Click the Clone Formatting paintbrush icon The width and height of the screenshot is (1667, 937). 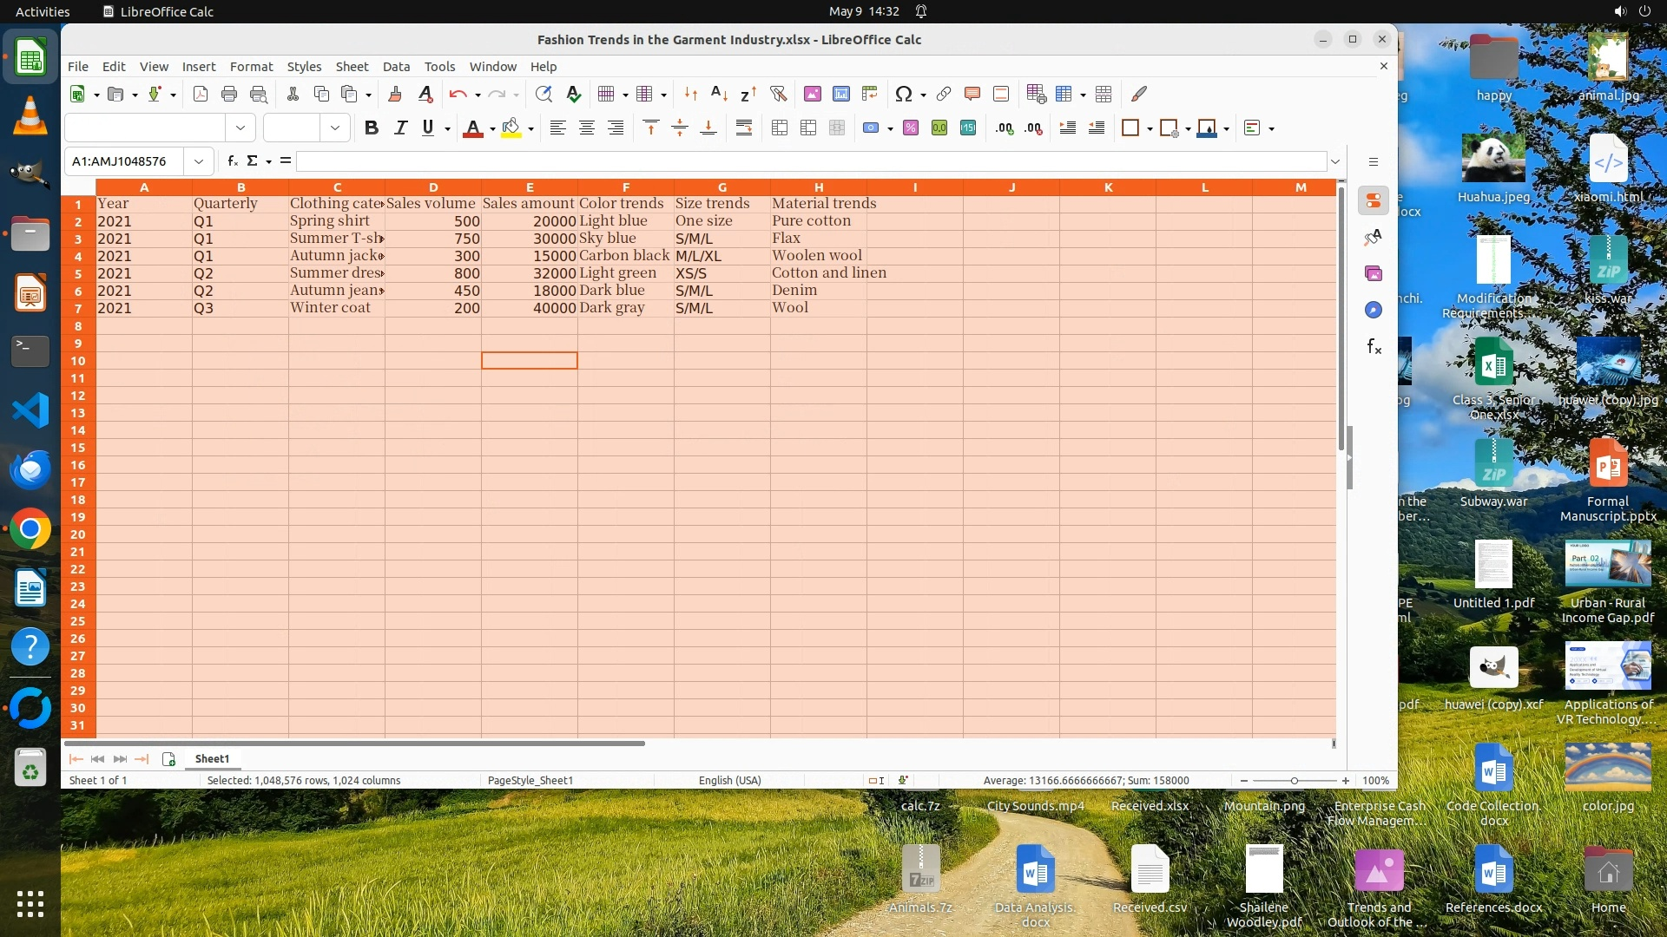click(x=395, y=94)
